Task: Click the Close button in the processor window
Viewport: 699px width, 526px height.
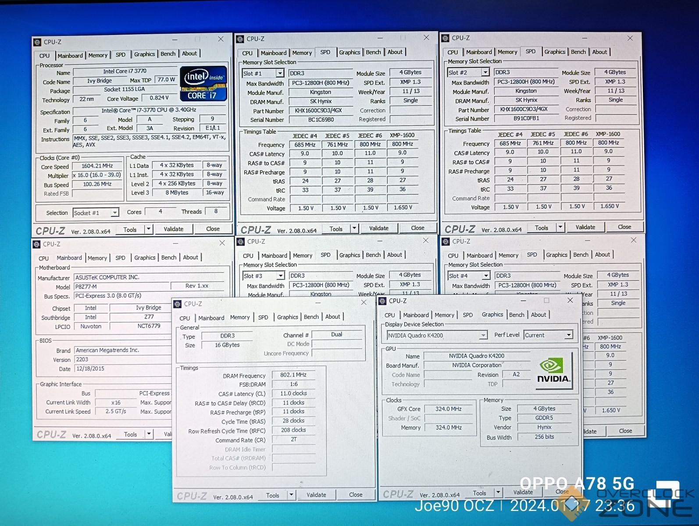Action: pyautogui.click(x=213, y=228)
